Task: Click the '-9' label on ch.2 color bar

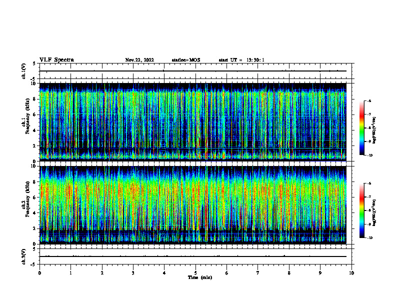Action: [x=369, y=224]
